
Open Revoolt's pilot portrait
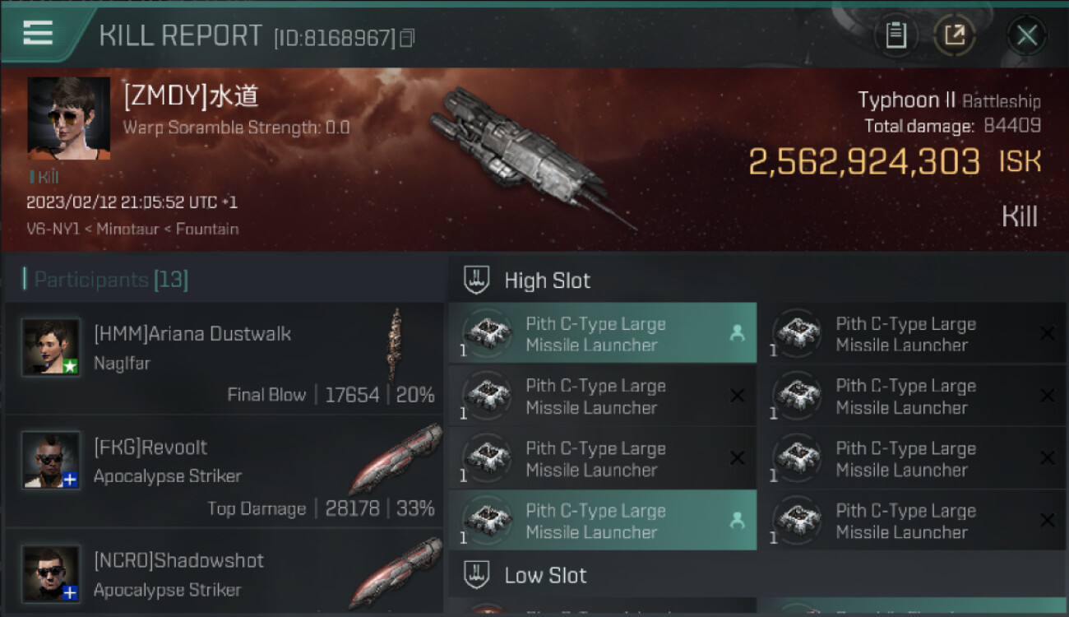[51, 460]
